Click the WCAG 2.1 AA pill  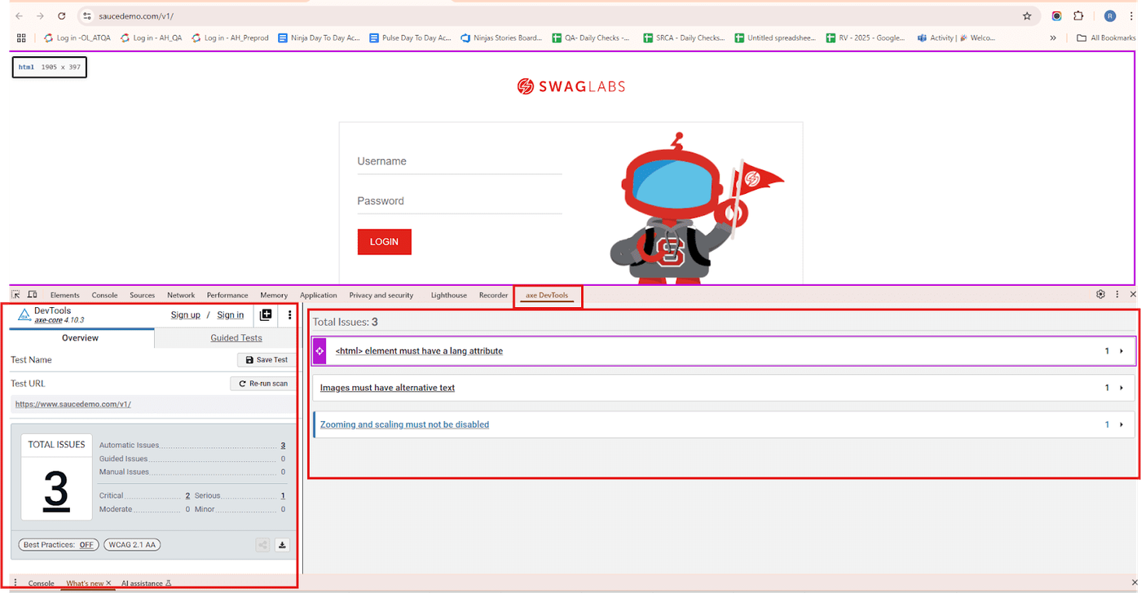click(x=133, y=545)
